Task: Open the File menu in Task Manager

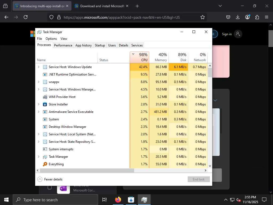Action: [39, 39]
